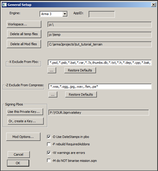Click the Workspace... button
This screenshot has width=158, height=171.
(x=24, y=24)
